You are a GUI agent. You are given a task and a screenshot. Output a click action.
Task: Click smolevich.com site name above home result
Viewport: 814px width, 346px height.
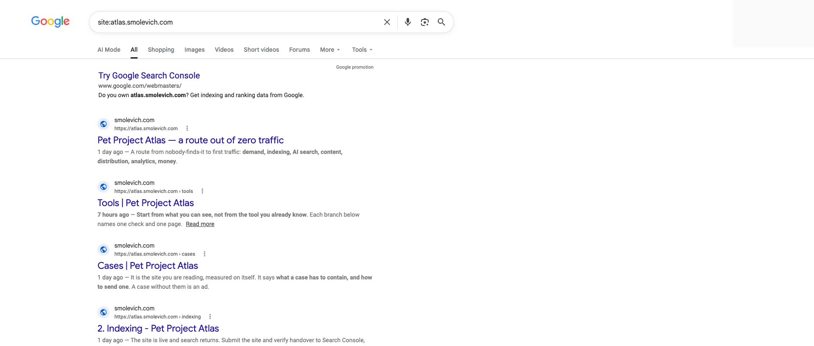pos(134,120)
